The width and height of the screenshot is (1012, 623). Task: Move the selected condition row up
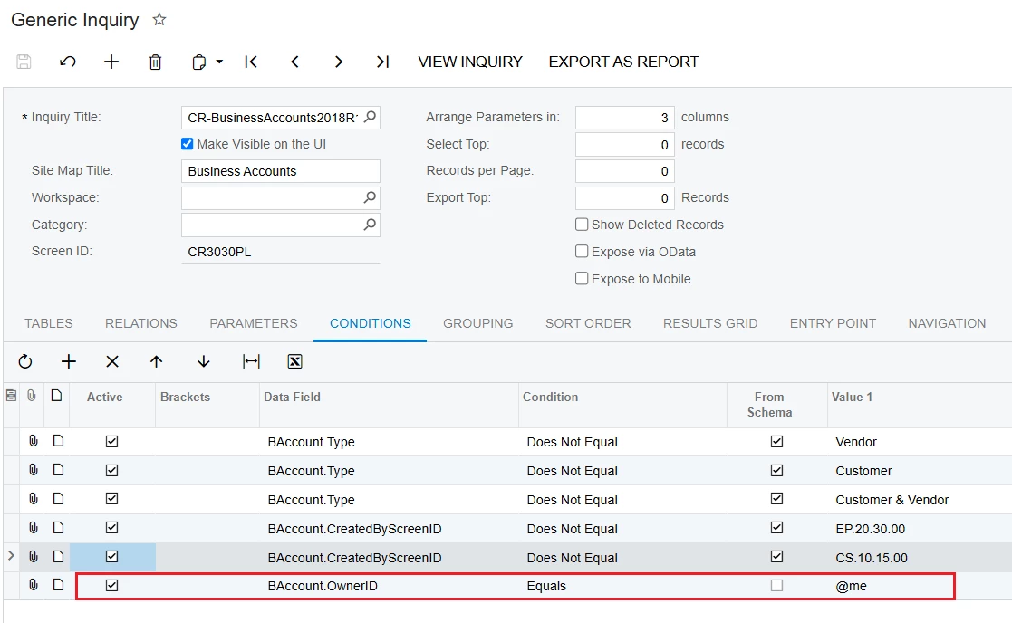point(156,362)
